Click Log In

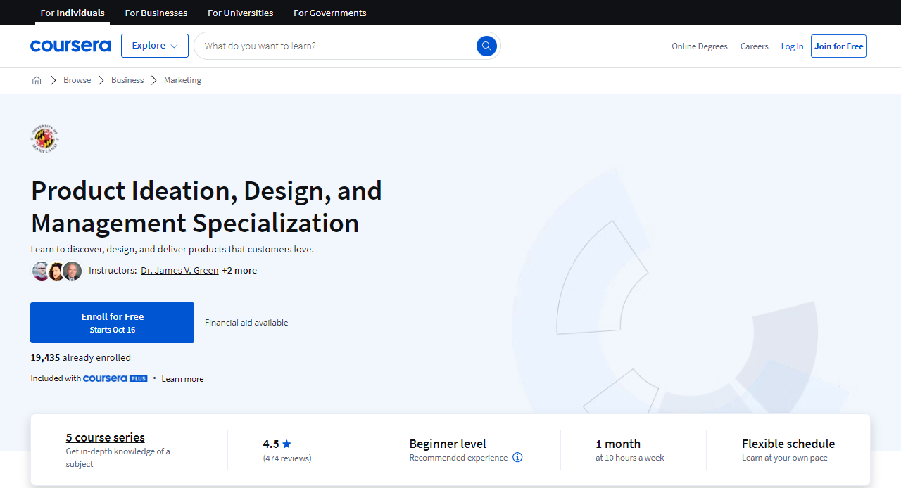pyautogui.click(x=792, y=46)
